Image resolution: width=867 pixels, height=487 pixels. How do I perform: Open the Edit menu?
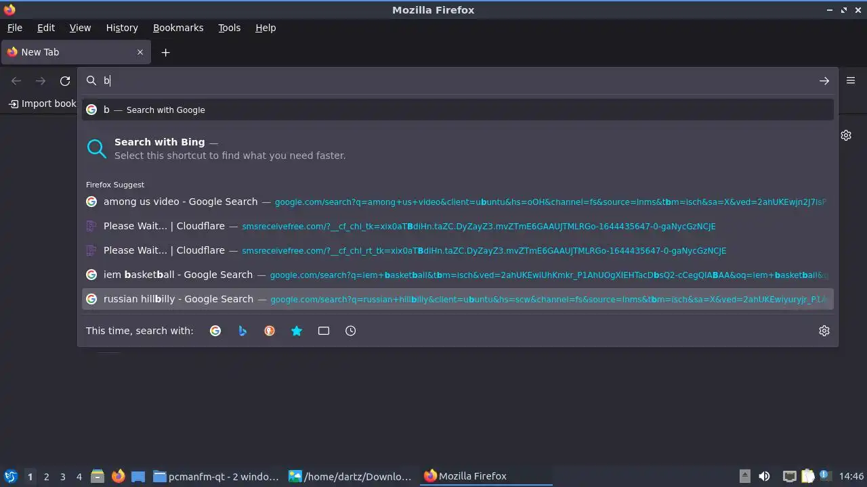pos(45,28)
